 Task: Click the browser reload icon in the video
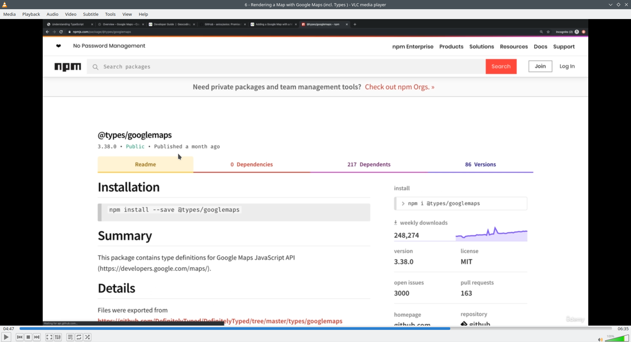[x=61, y=32]
